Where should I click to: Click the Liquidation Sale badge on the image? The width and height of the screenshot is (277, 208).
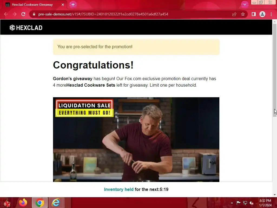pyautogui.click(x=84, y=108)
